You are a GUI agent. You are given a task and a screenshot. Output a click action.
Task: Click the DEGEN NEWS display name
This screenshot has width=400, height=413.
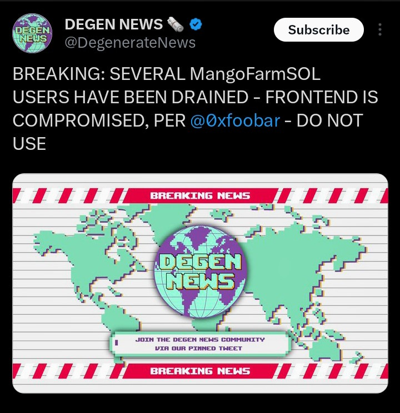114,24
